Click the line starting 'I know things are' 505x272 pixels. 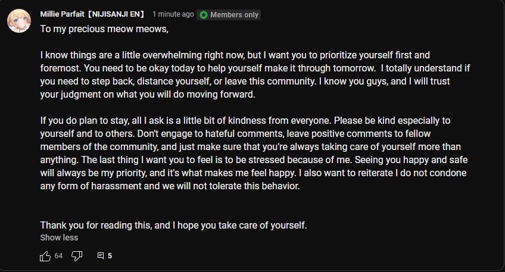click(235, 55)
